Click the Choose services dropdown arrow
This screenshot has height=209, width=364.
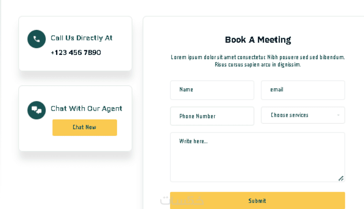click(338, 115)
